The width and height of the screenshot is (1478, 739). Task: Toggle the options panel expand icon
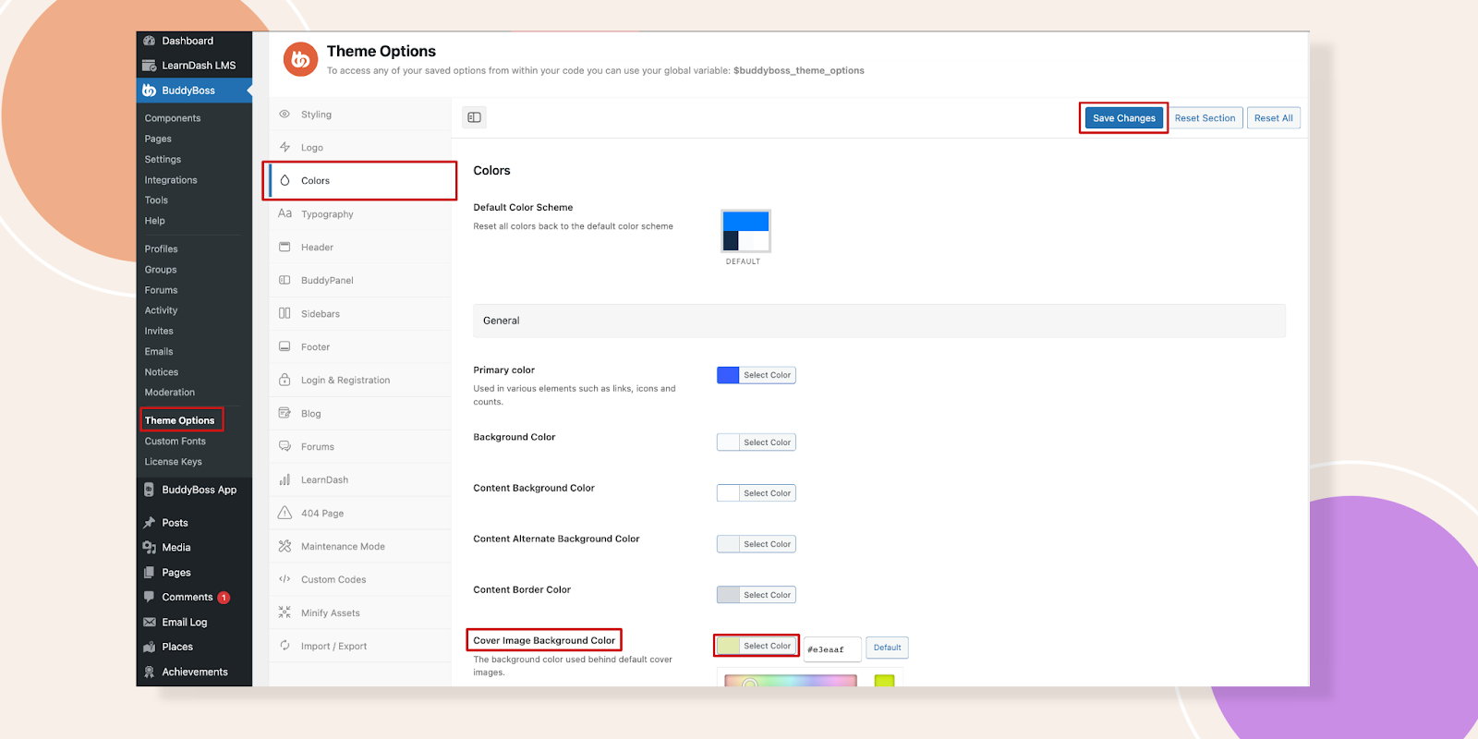click(x=474, y=117)
